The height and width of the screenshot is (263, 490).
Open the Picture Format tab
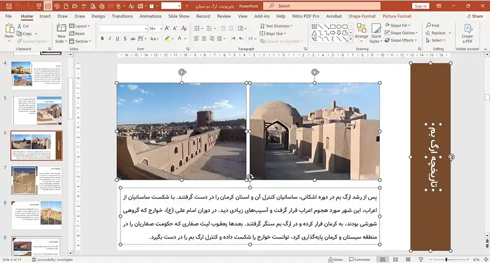pyautogui.click(x=397, y=16)
